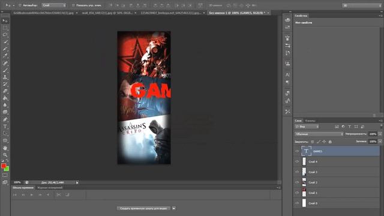Toggle Quick Mask mode icon

(x=5, y=175)
